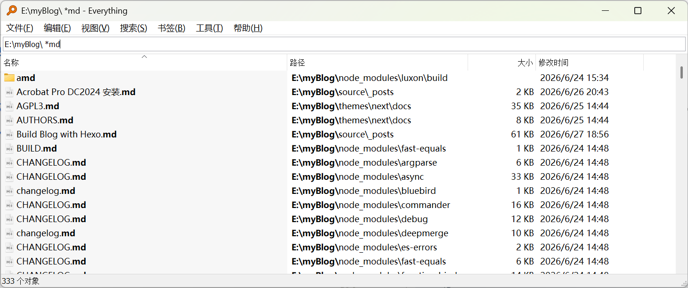Click the icon of CHANGELOG.md in argparse row
Viewport: 688px width, 288px height.
click(9, 162)
